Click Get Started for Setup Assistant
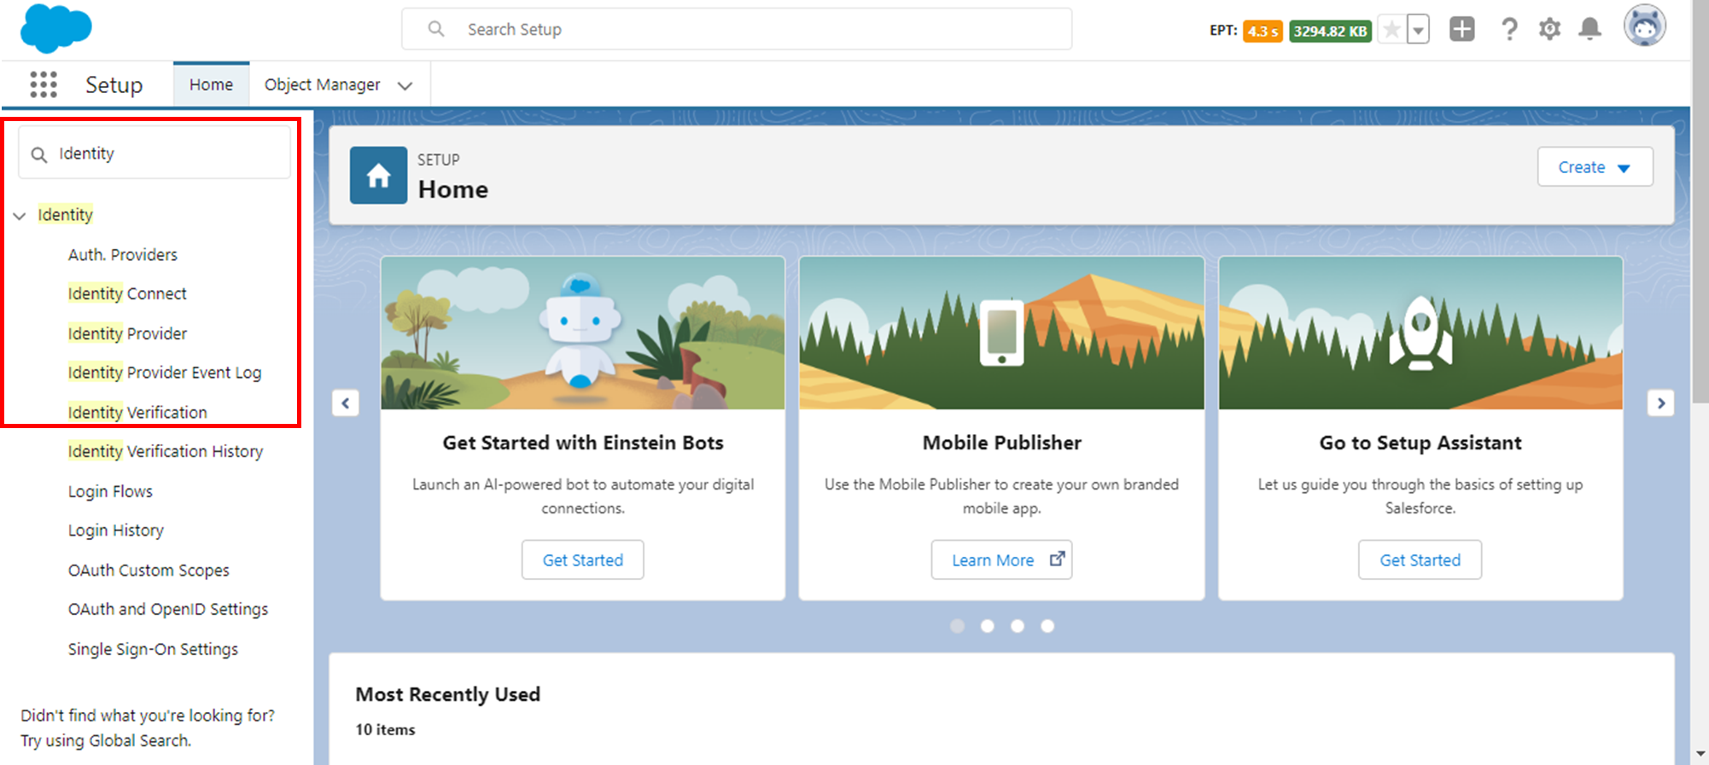The image size is (1709, 765). click(x=1420, y=560)
